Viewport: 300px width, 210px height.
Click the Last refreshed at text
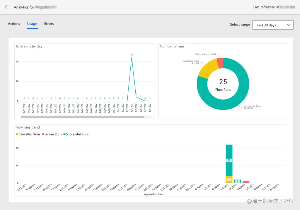pyautogui.click(x=266, y=7)
